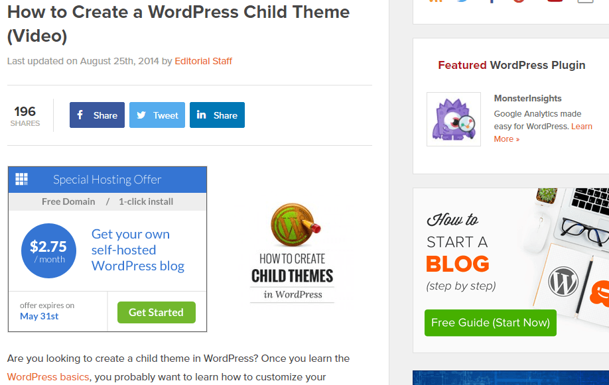Open the Editorial Staff author link

pos(204,61)
